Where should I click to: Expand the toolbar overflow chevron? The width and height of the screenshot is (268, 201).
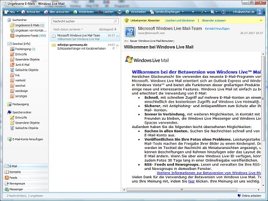pos(193,12)
